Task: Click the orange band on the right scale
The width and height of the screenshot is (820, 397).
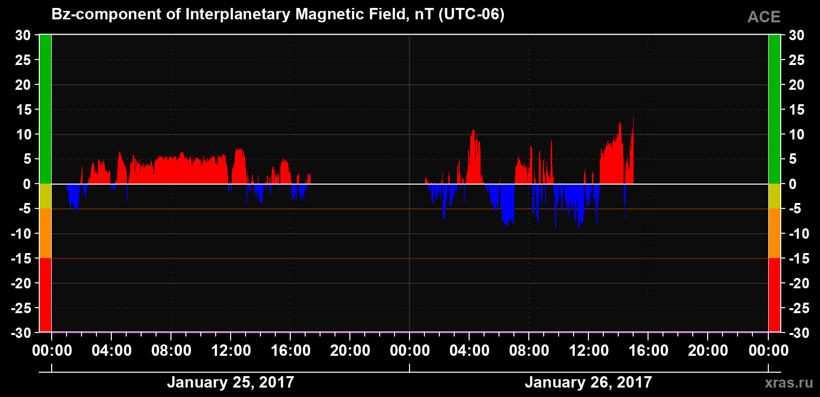Action: [x=774, y=233]
